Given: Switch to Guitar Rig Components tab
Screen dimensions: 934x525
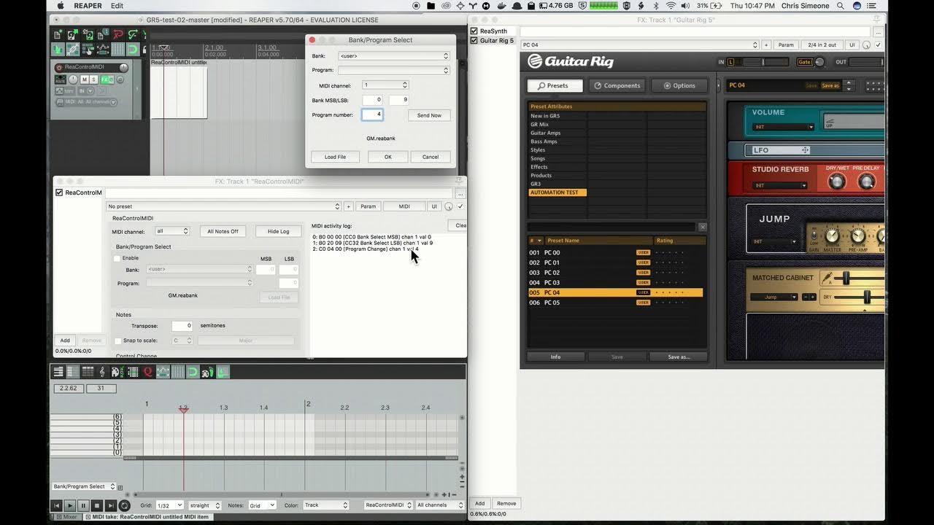Looking at the screenshot, I should click(x=617, y=85).
